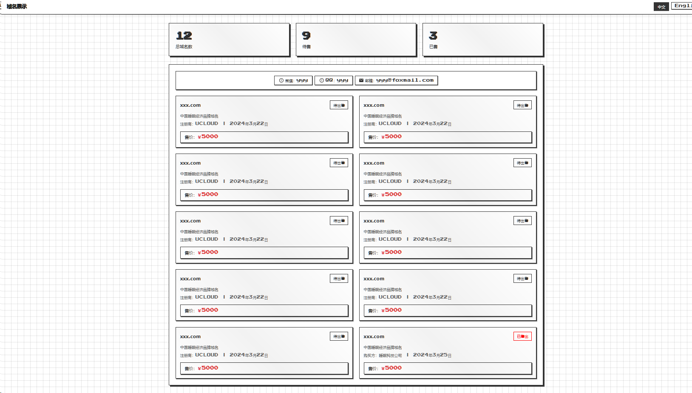
Task: Click the 总域名数 stat card showing 12
Action: (229, 40)
